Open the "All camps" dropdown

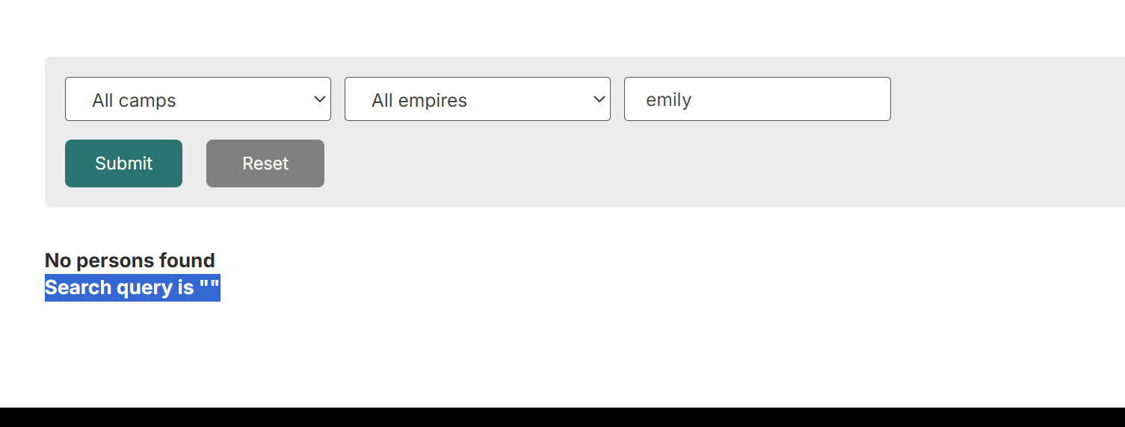coord(197,99)
